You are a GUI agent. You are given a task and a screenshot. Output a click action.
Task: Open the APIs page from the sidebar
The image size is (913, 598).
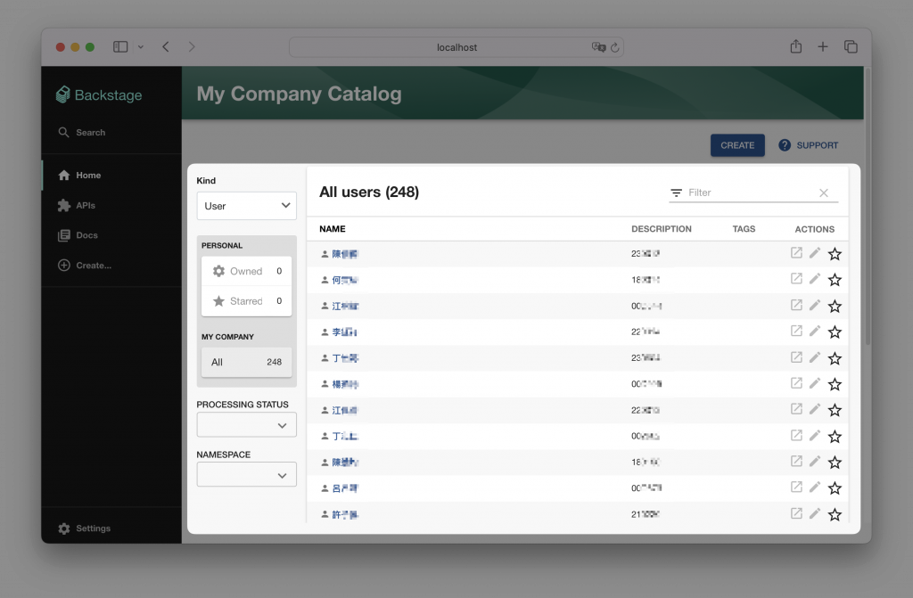pyautogui.click(x=77, y=206)
